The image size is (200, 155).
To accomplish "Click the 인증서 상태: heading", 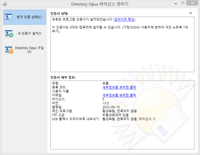I will [x=59, y=13].
